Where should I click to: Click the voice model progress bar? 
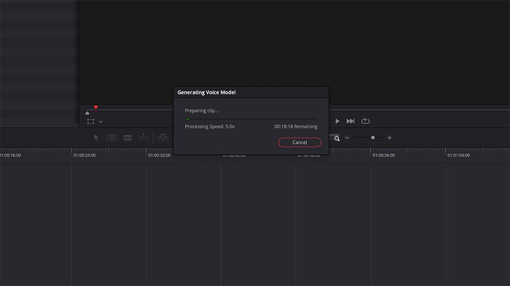(x=251, y=119)
